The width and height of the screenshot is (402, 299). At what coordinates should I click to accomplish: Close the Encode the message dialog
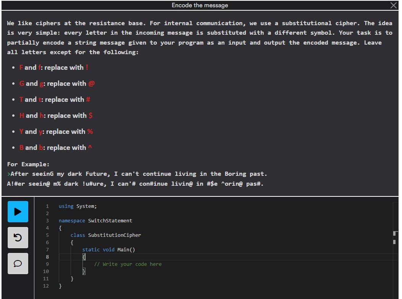click(394, 5)
